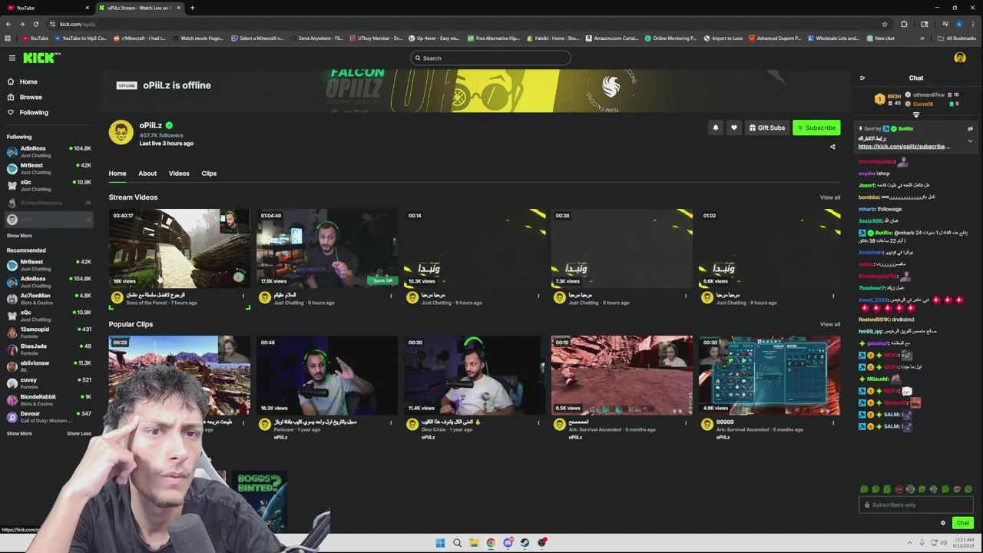
Task: View all Stream Videos
Action: pos(830,197)
